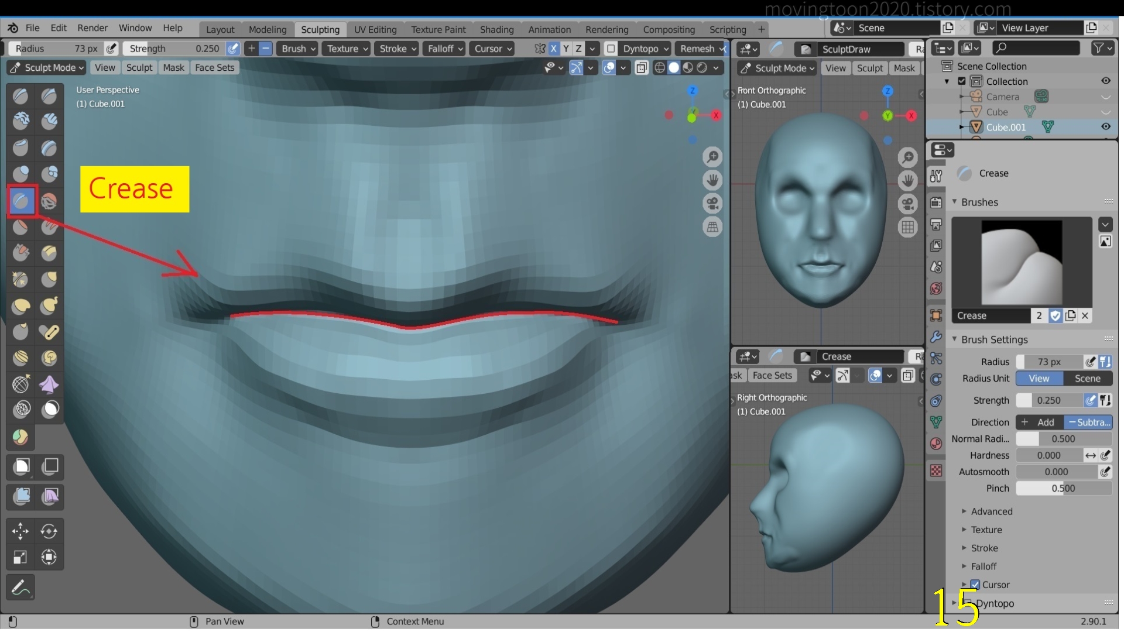Set brush Direction to Add
This screenshot has width=1124, height=632.
pyautogui.click(x=1040, y=423)
